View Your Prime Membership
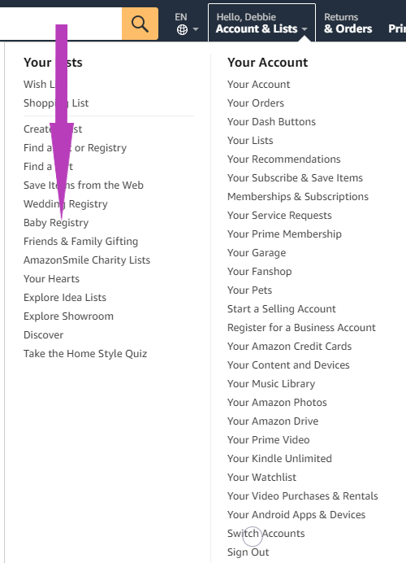This screenshot has height=563, width=406. click(284, 234)
